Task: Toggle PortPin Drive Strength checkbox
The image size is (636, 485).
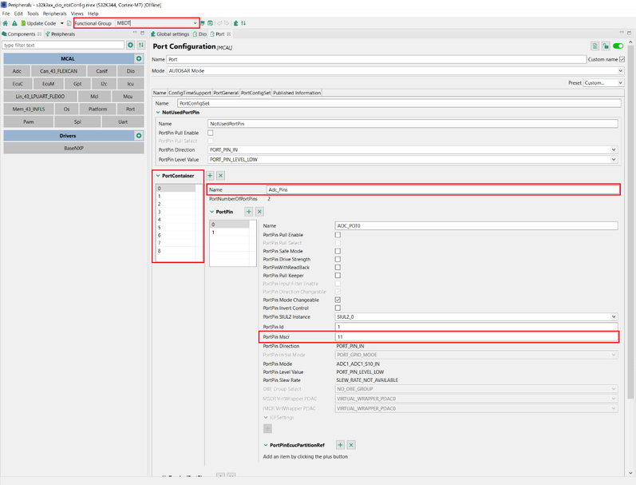Action: pos(338,259)
